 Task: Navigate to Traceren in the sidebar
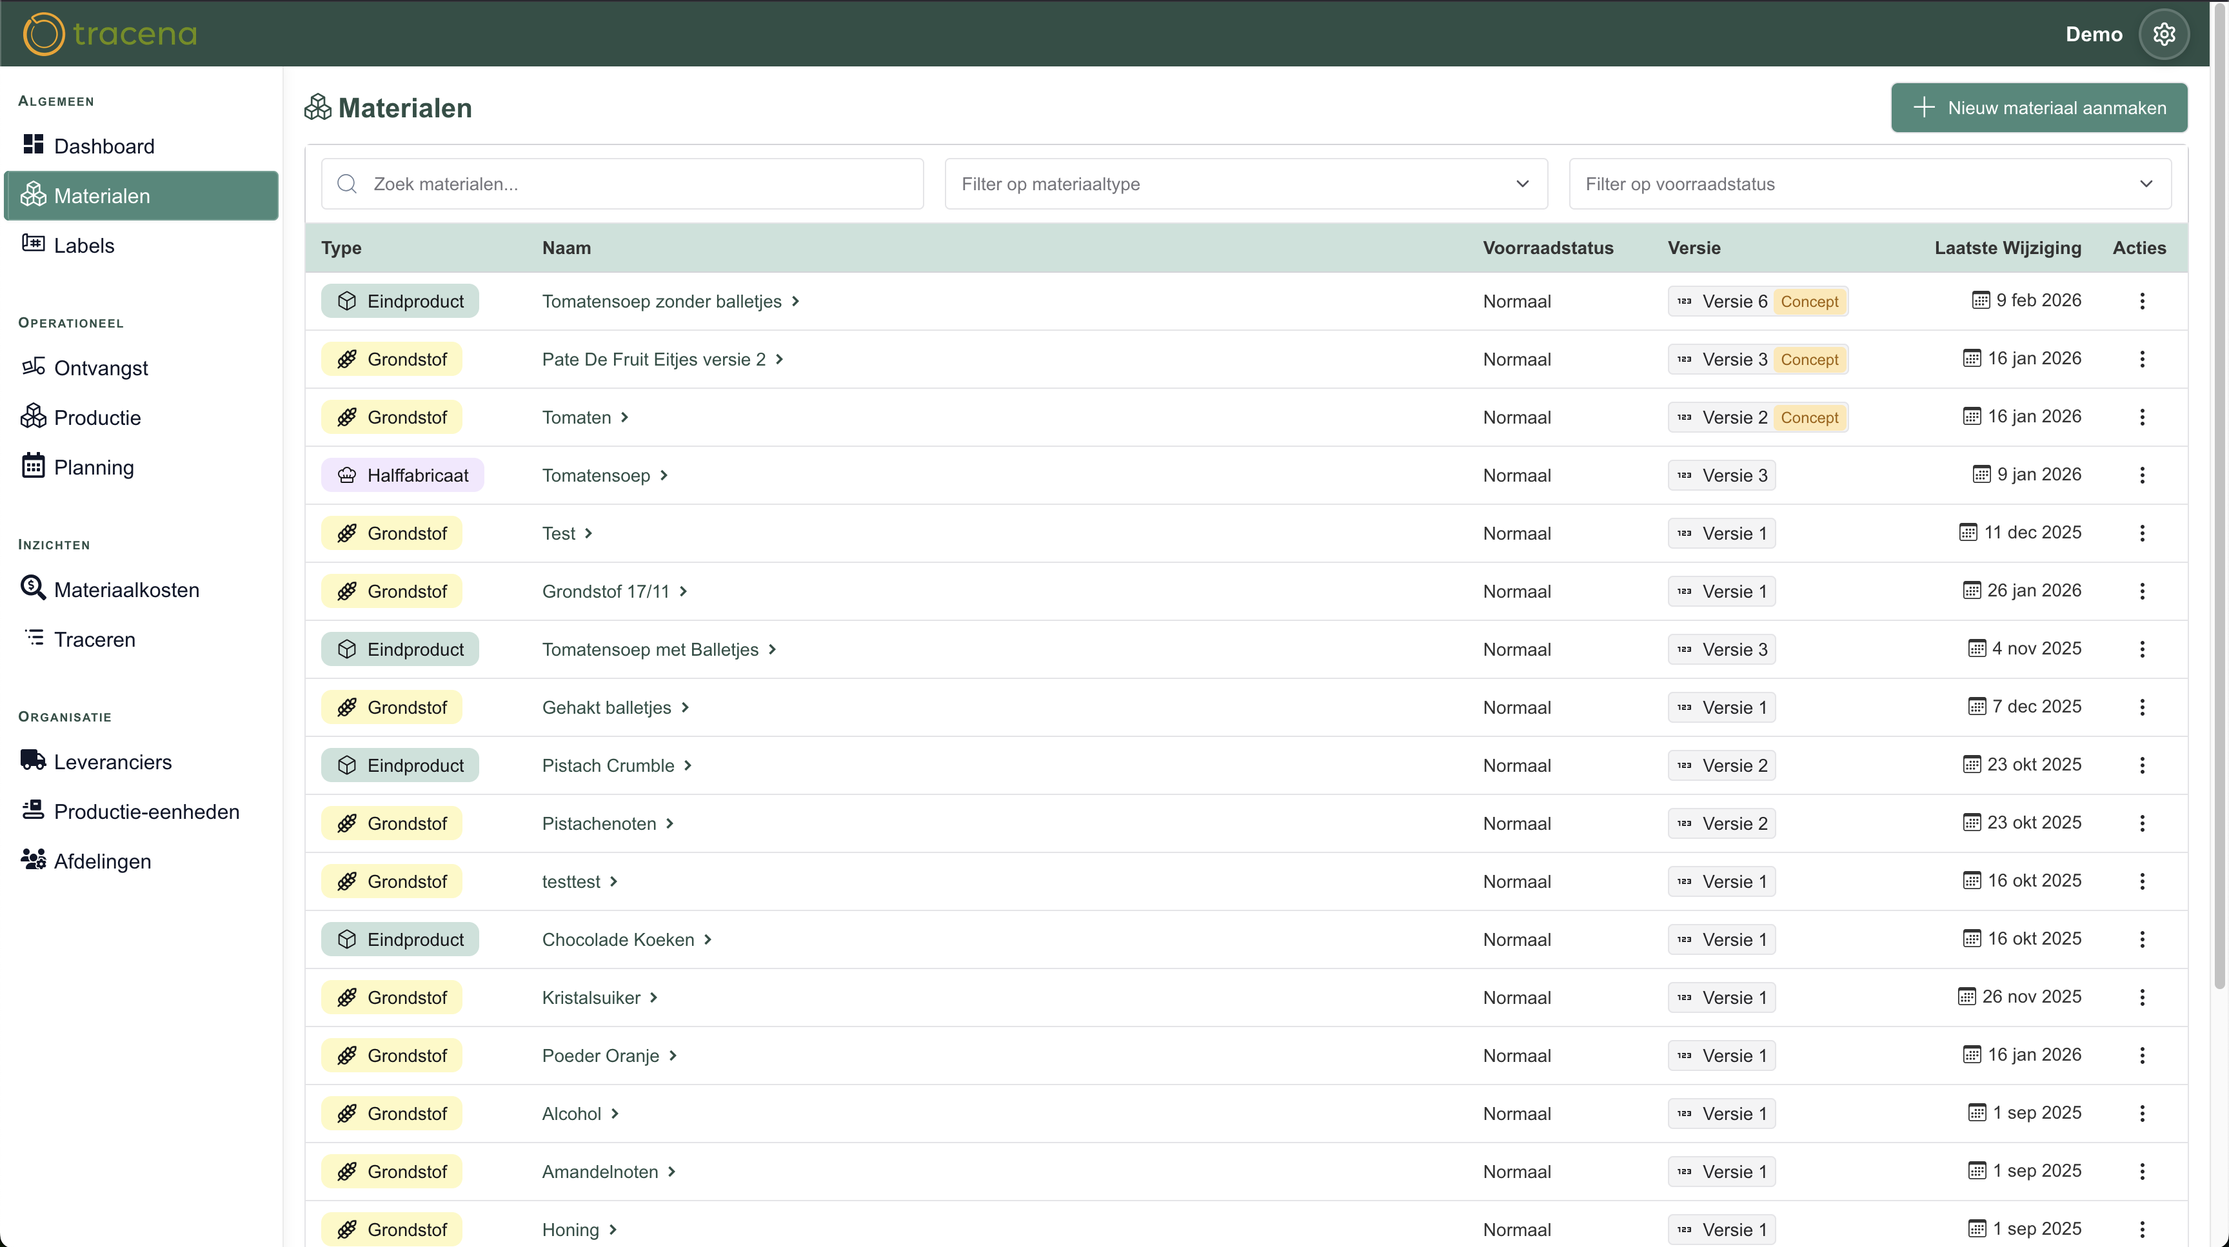(x=94, y=639)
